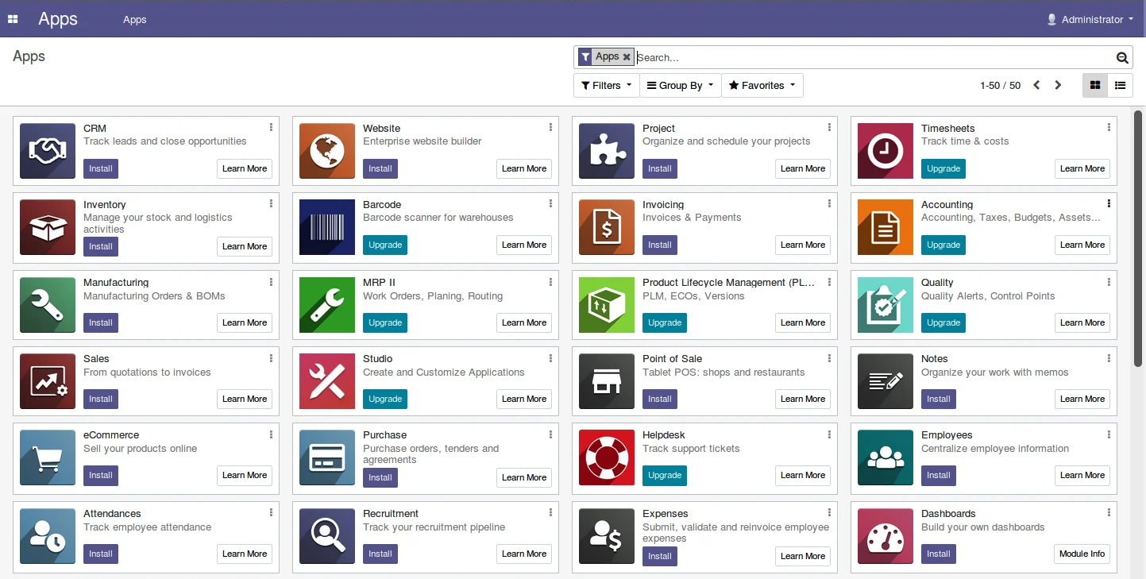Open the Group By dropdown

tap(679, 85)
